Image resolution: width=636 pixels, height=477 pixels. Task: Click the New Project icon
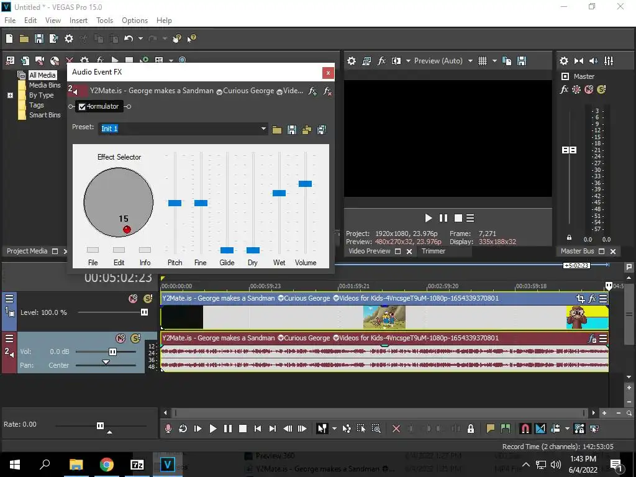pos(9,39)
